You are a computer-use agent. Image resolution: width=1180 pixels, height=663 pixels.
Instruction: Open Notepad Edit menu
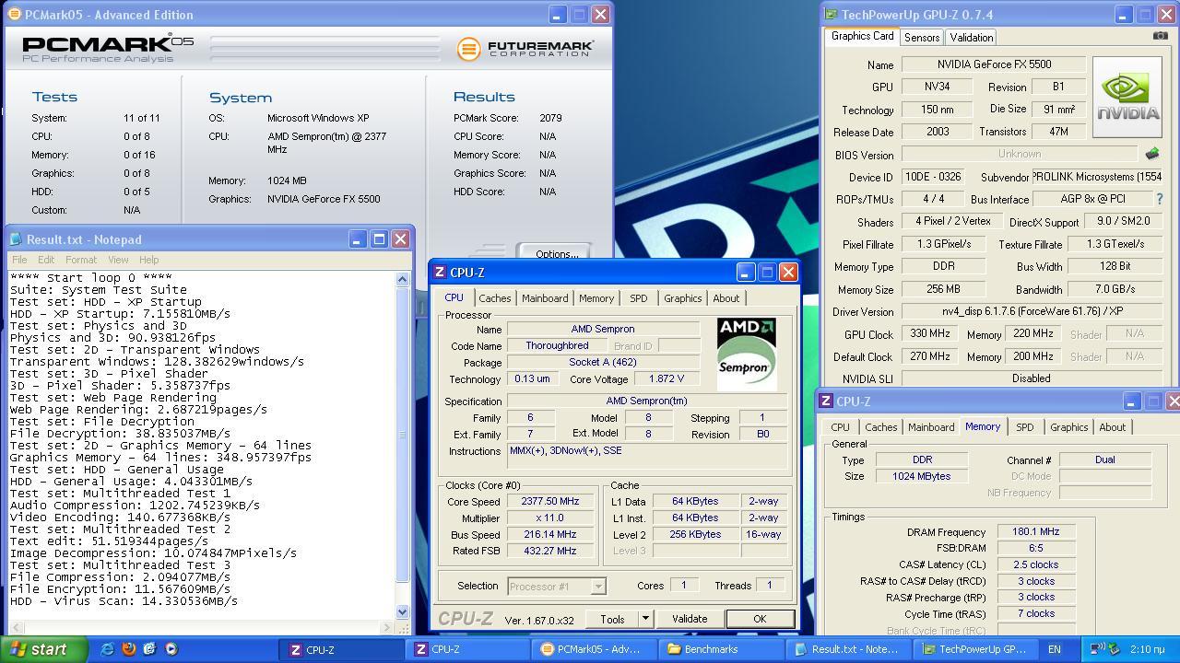[46, 260]
